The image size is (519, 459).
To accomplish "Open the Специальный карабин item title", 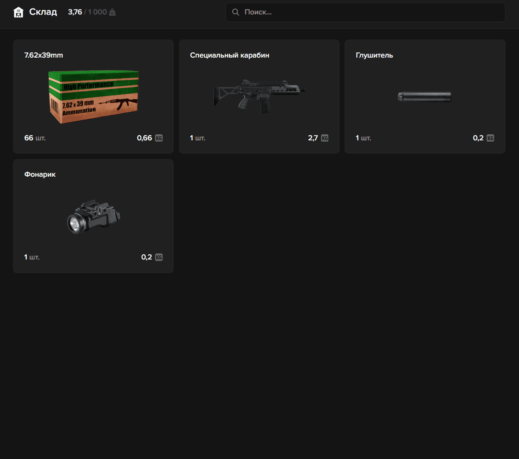I will [x=230, y=55].
